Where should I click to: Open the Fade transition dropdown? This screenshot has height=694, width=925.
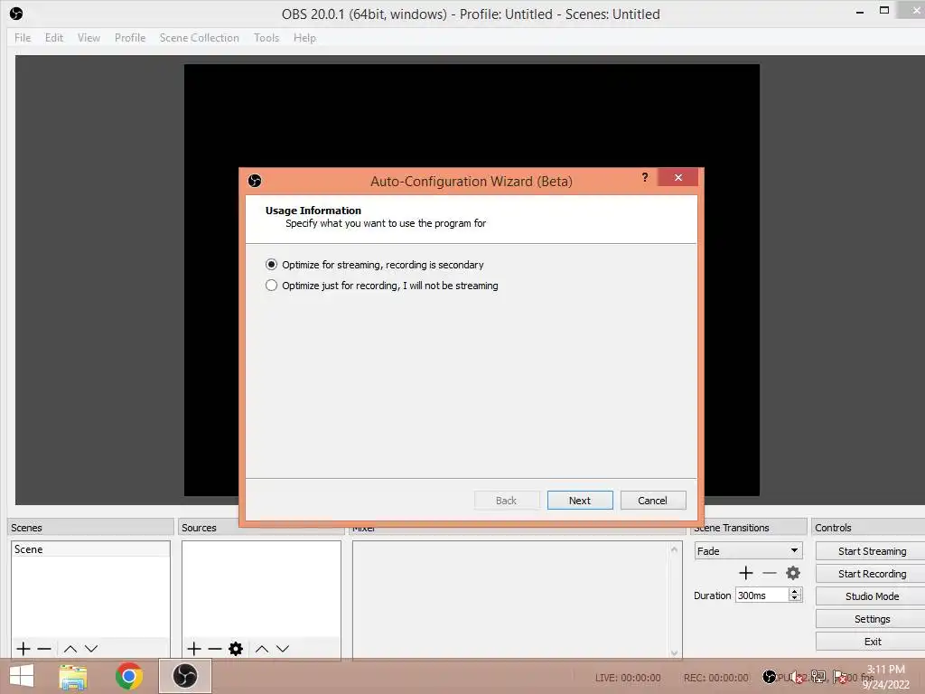point(748,550)
